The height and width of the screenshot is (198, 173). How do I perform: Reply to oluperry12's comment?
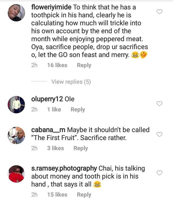point(78,109)
